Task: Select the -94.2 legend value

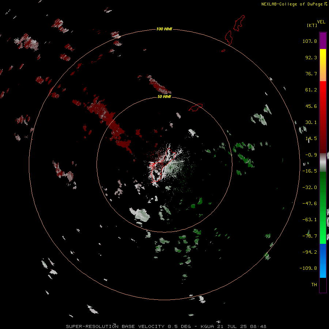Action: (x=310, y=252)
